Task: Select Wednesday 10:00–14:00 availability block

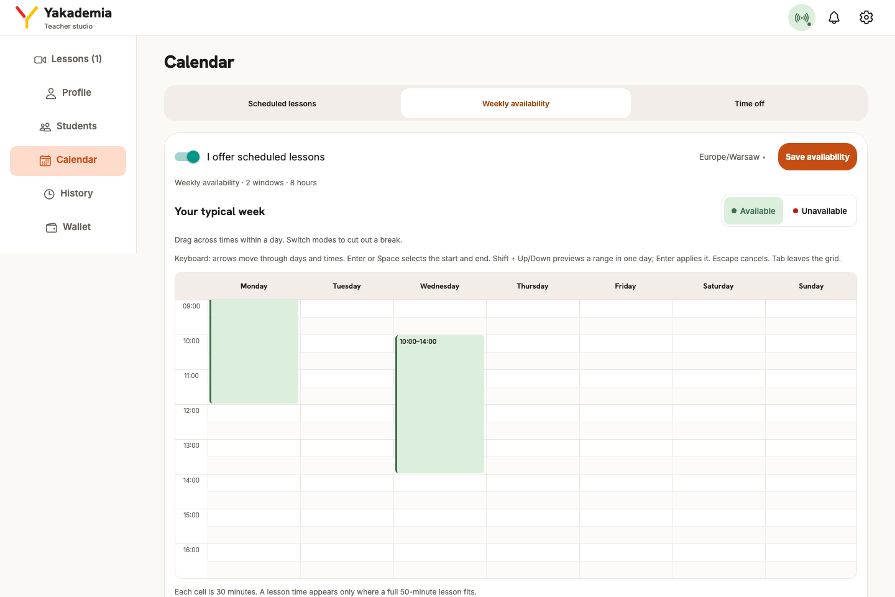Action: [440, 404]
